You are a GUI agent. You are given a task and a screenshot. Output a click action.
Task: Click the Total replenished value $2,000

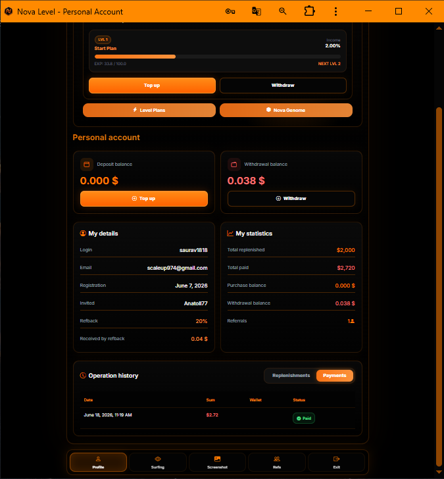point(346,250)
